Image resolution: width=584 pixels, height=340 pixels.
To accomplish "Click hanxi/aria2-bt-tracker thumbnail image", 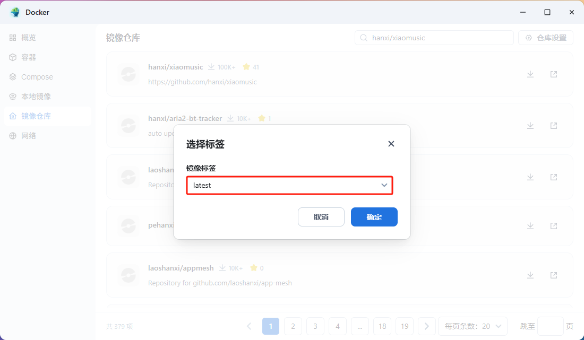I will (x=128, y=126).
